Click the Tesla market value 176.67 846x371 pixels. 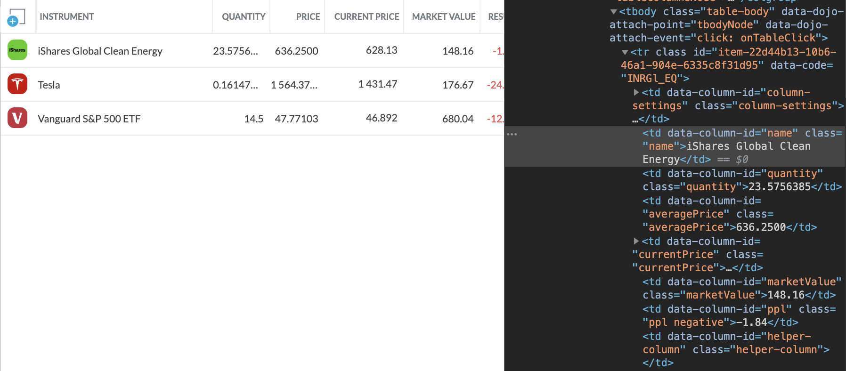(458, 85)
